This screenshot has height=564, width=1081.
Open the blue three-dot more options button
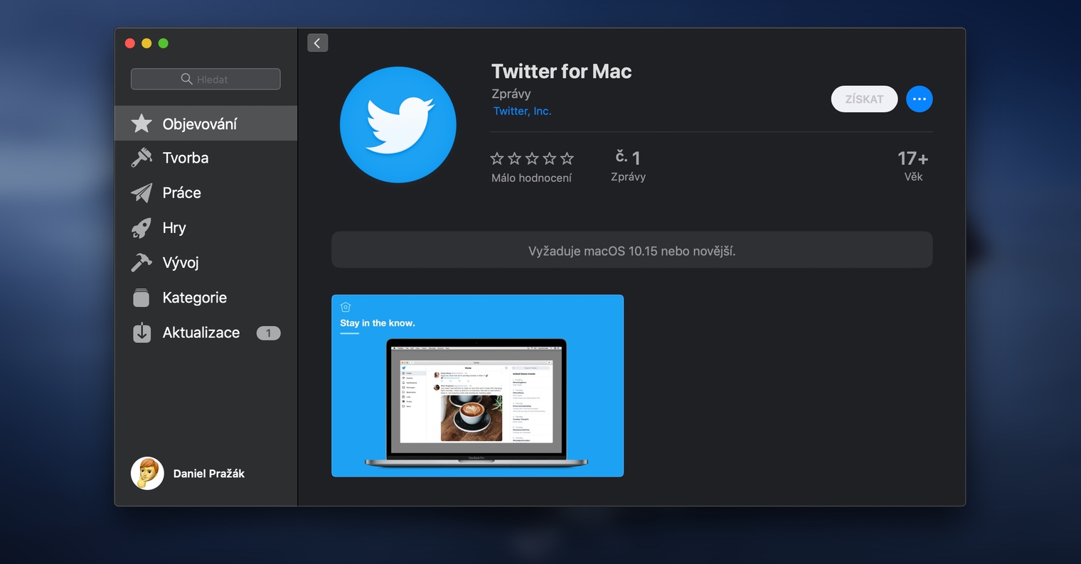tap(919, 99)
